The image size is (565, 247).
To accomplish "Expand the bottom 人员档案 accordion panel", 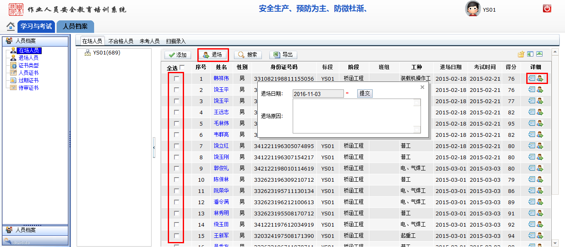I will (35, 230).
